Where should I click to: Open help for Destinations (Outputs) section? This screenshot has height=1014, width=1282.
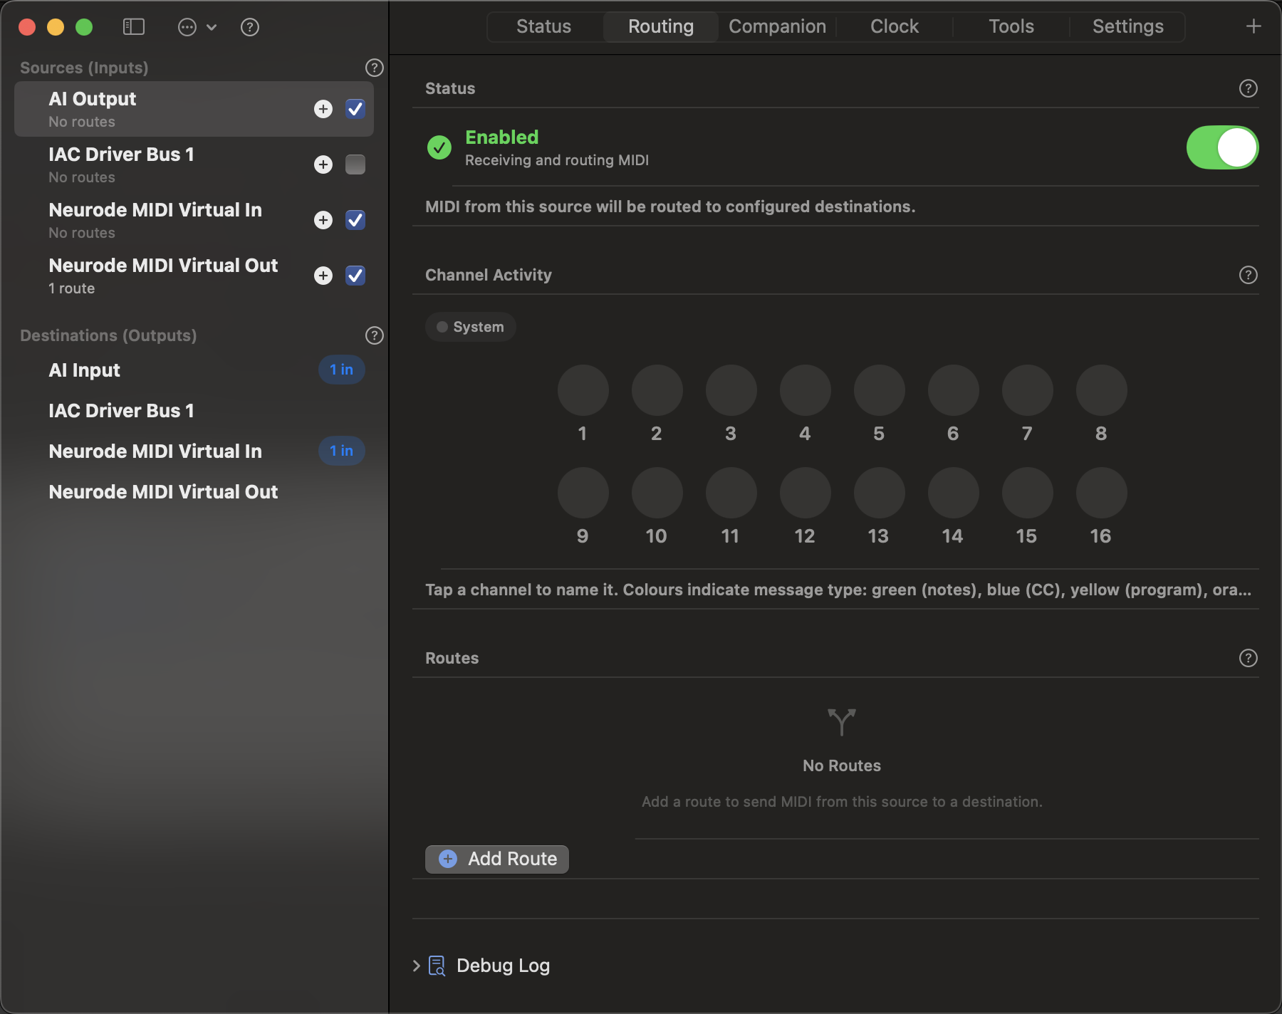[374, 335]
